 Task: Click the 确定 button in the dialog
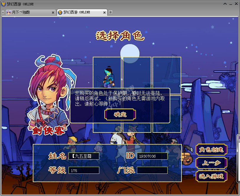point(120,114)
